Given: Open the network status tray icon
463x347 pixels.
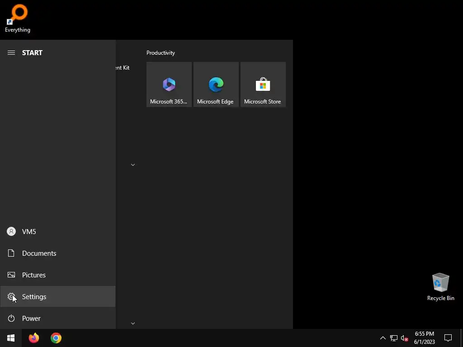Looking at the screenshot, I should coord(394,338).
